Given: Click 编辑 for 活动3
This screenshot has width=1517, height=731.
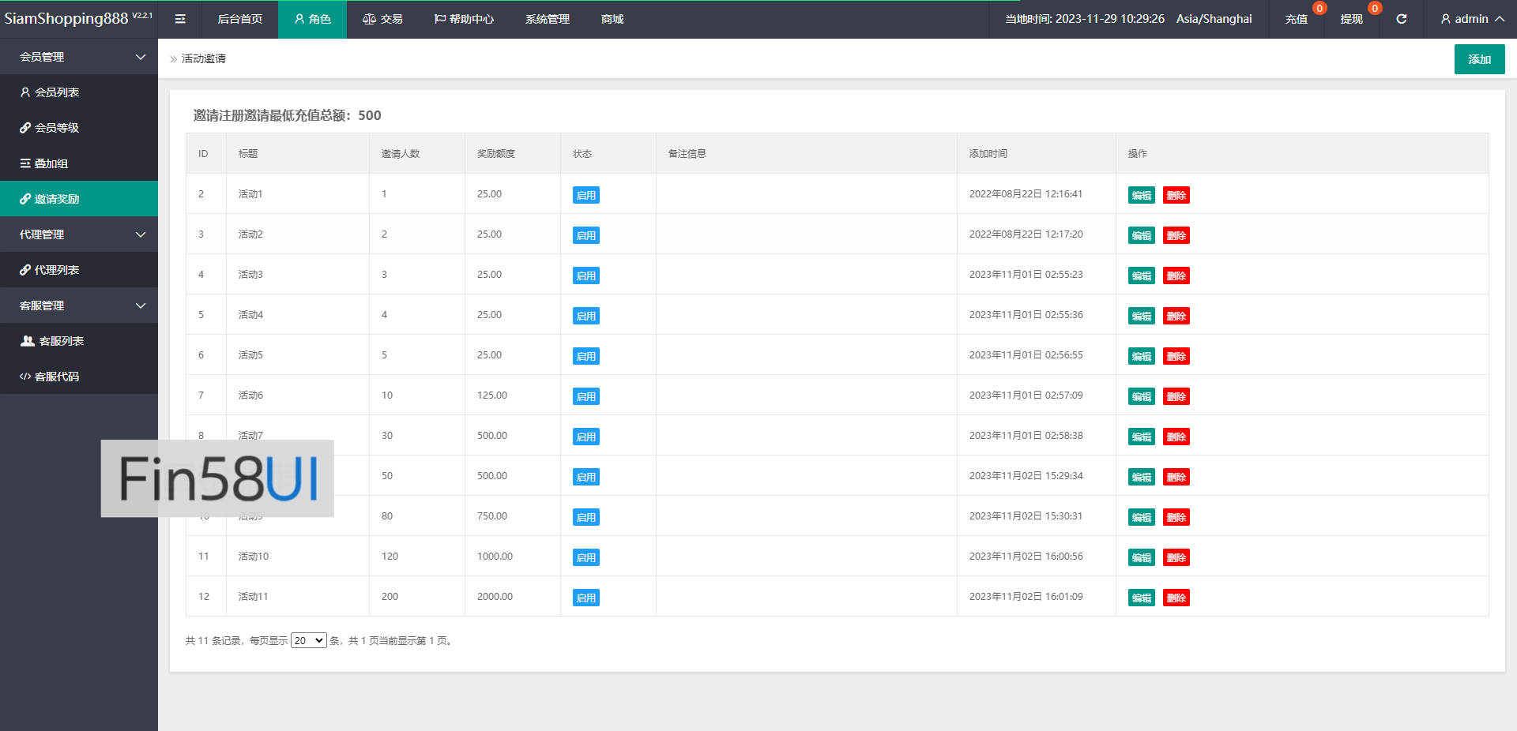Looking at the screenshot, I should [x=1142, y=276].
